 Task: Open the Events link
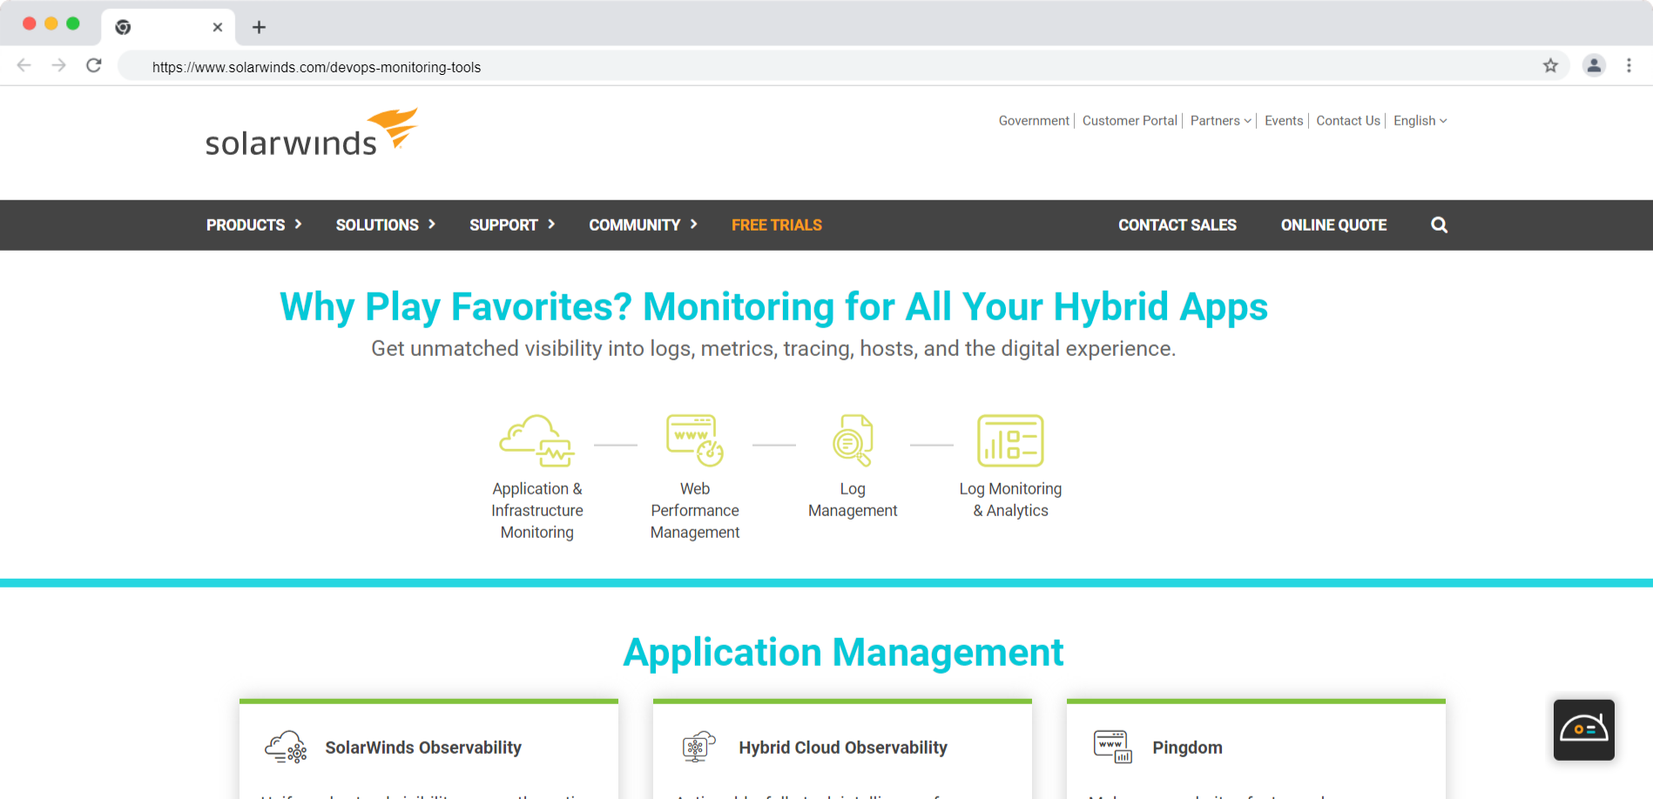1284,121
